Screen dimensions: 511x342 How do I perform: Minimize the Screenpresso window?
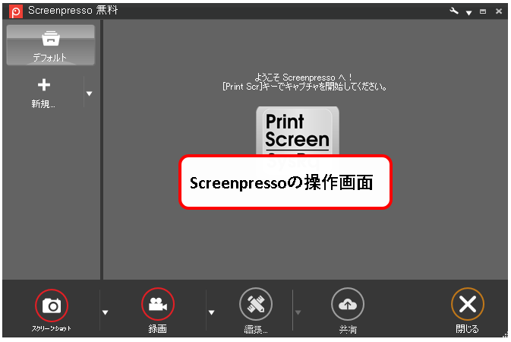(483, 11)
